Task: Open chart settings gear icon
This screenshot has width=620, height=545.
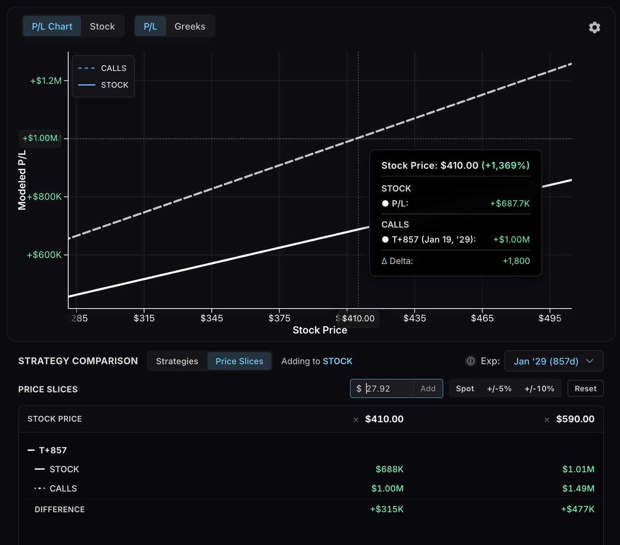Action: [595, 27]
